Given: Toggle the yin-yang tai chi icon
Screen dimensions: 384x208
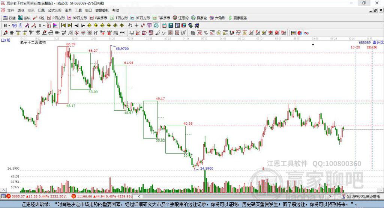Looking at the screenshot, I should 300,33.
